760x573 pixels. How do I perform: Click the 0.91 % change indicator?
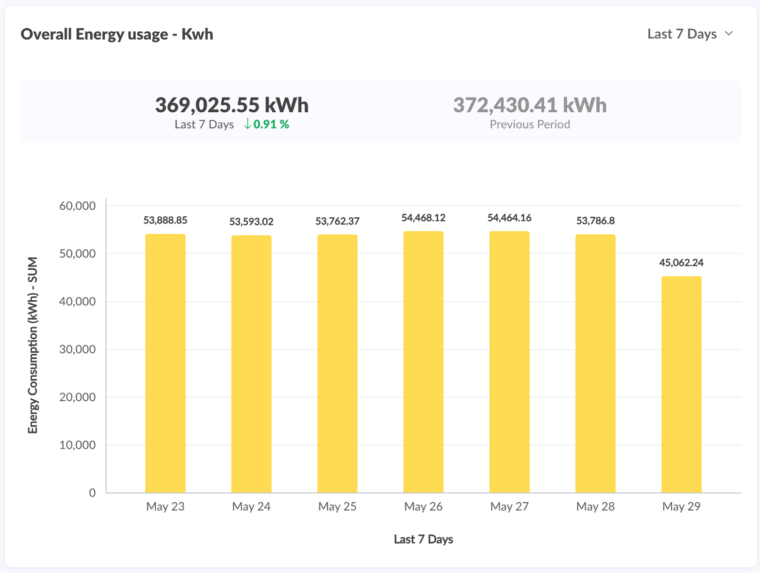click(271, 124)
